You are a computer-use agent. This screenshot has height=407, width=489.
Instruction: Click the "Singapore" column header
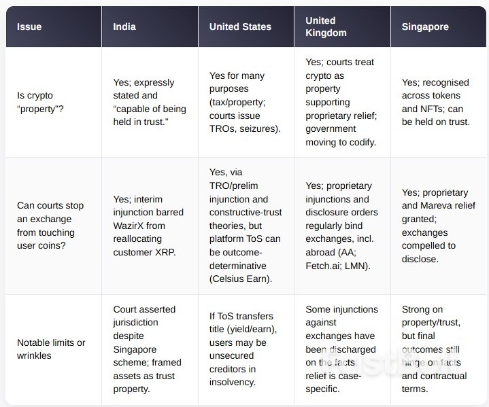tap(425, 26)
